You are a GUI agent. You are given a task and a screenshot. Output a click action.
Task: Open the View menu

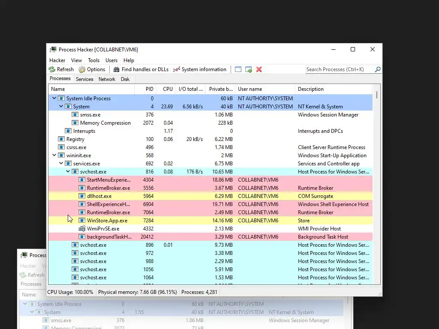[76, 60]
